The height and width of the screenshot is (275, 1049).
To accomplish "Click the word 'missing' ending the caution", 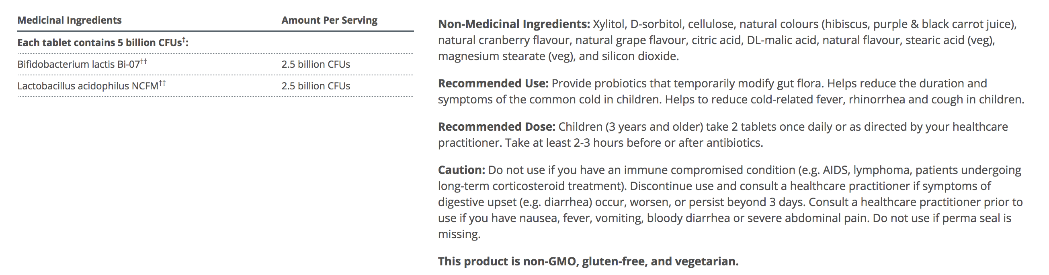I will pos(459,235).
